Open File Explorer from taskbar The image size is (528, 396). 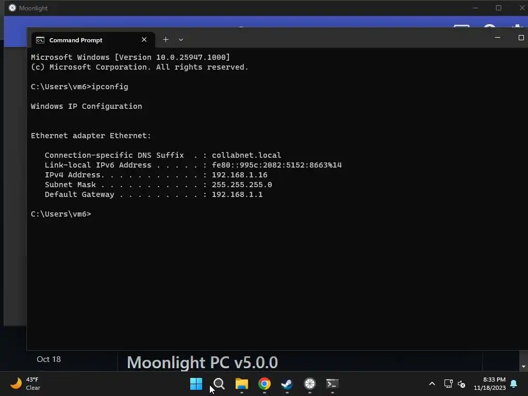pyautogui.click(x=241, y=384)
